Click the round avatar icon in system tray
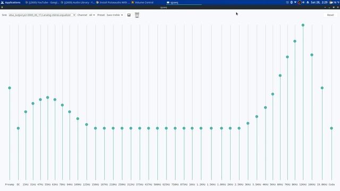This screenshot has width=340, height=191. click(x=300, y=2)
